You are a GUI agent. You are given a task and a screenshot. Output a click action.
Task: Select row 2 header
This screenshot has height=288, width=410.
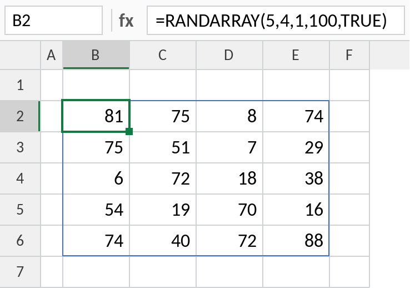(x=20, y=116)
